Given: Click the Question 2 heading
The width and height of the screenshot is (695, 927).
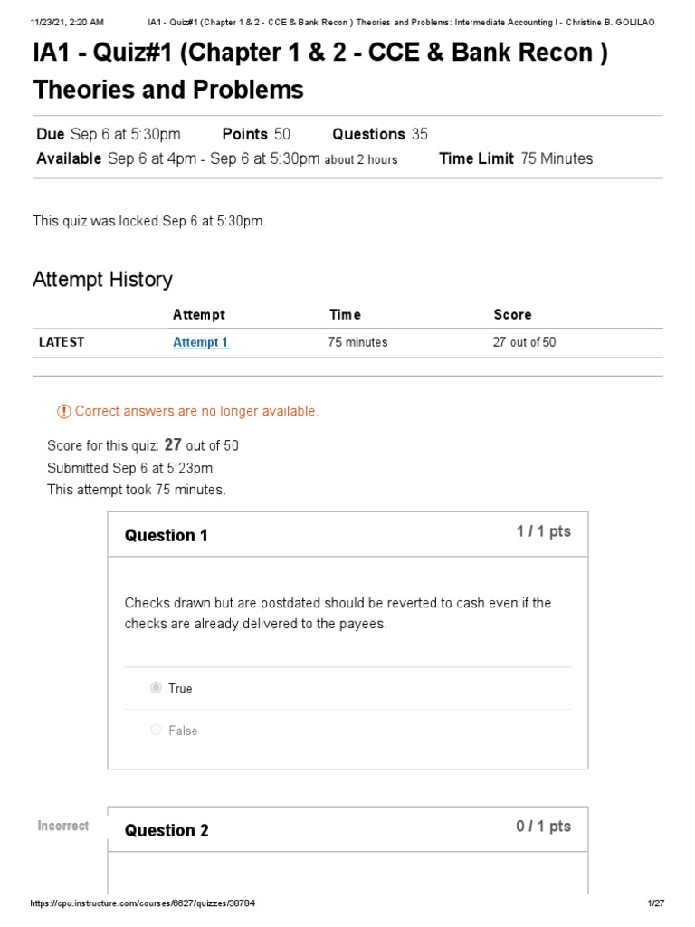Looking at the screenshot, I should [x=167, y=830].
